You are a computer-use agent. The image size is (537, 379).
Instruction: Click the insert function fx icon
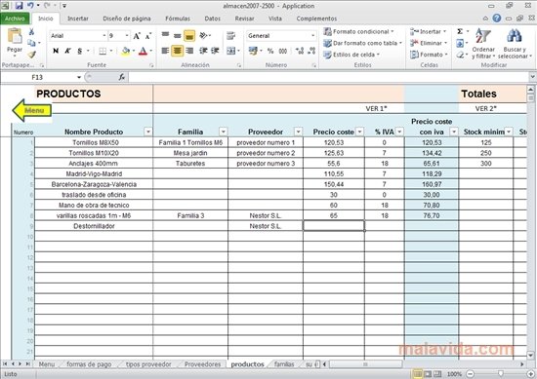tap(122, 77)
